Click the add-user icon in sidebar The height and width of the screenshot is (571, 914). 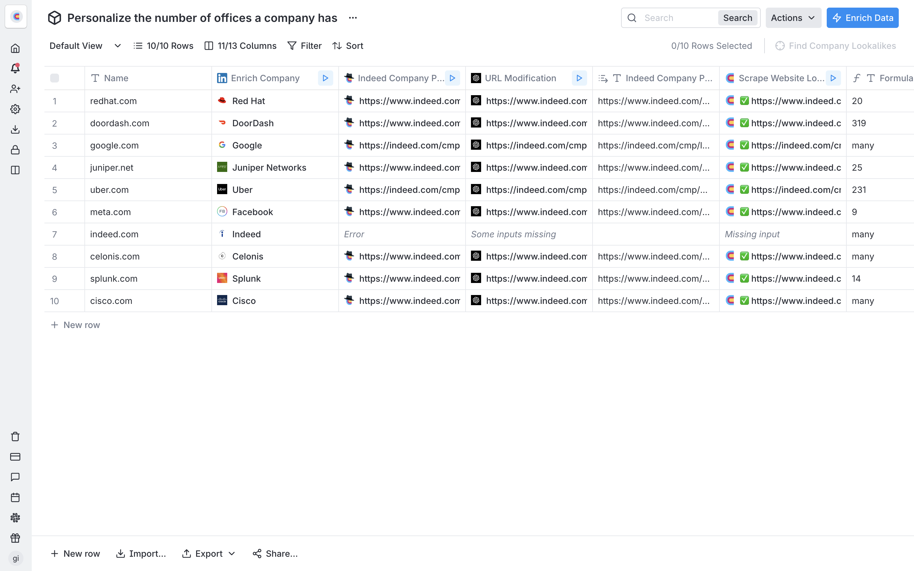click(15, 89)
